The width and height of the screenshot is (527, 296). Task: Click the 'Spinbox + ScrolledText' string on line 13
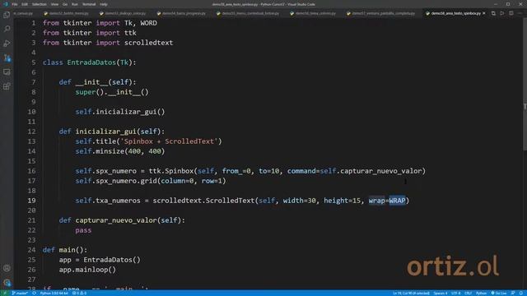(169, 141)
